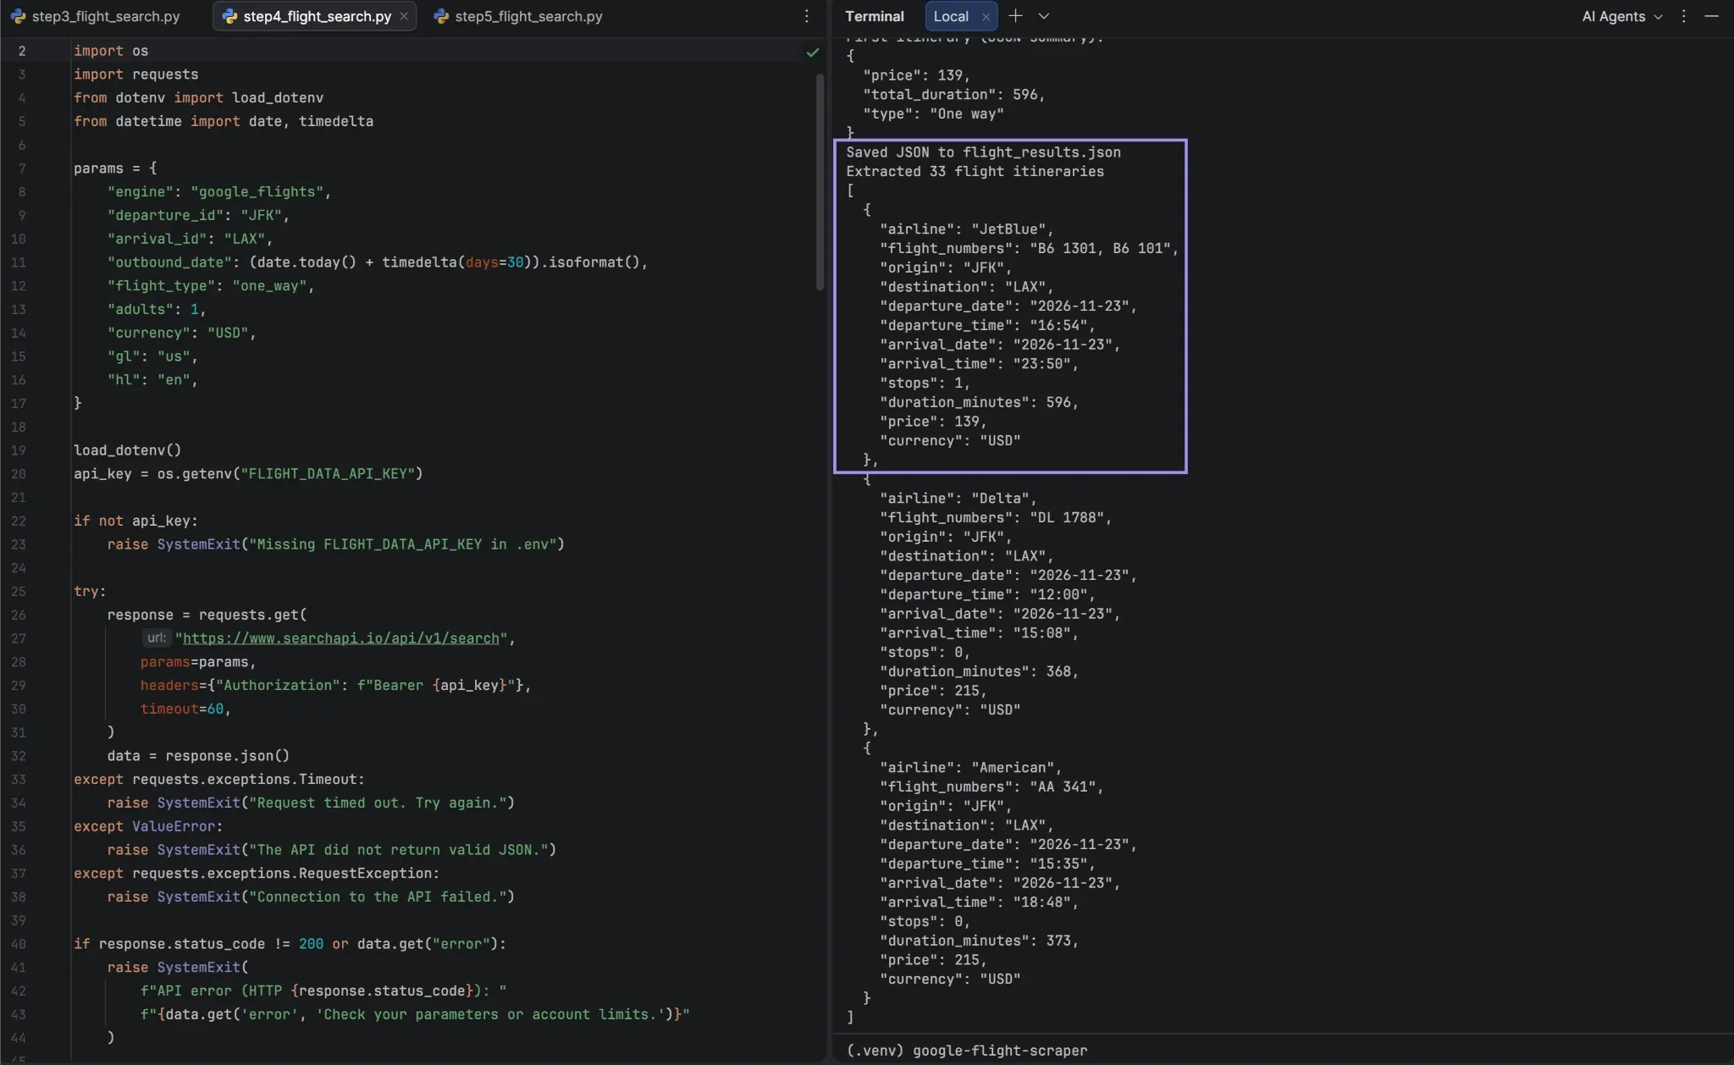Open editor tabs options (three dots)
The width and height of the screenshot is (1734, 1065).
coord(807,16)
